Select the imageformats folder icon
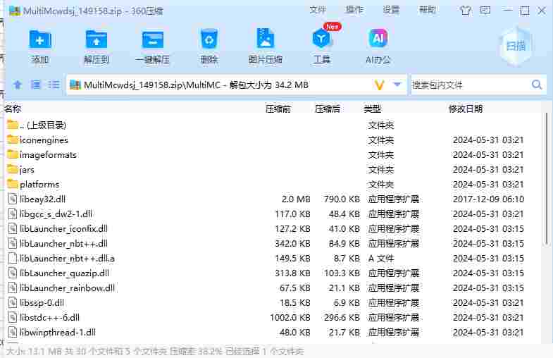 pos(13,154)
